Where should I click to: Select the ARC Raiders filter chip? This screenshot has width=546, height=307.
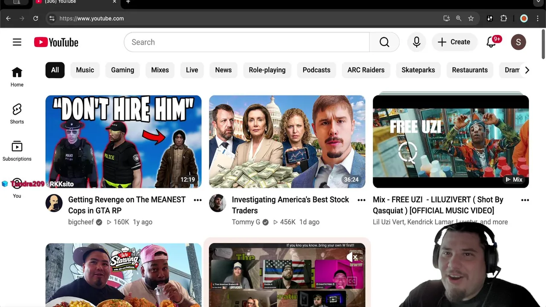click(366, 70)
